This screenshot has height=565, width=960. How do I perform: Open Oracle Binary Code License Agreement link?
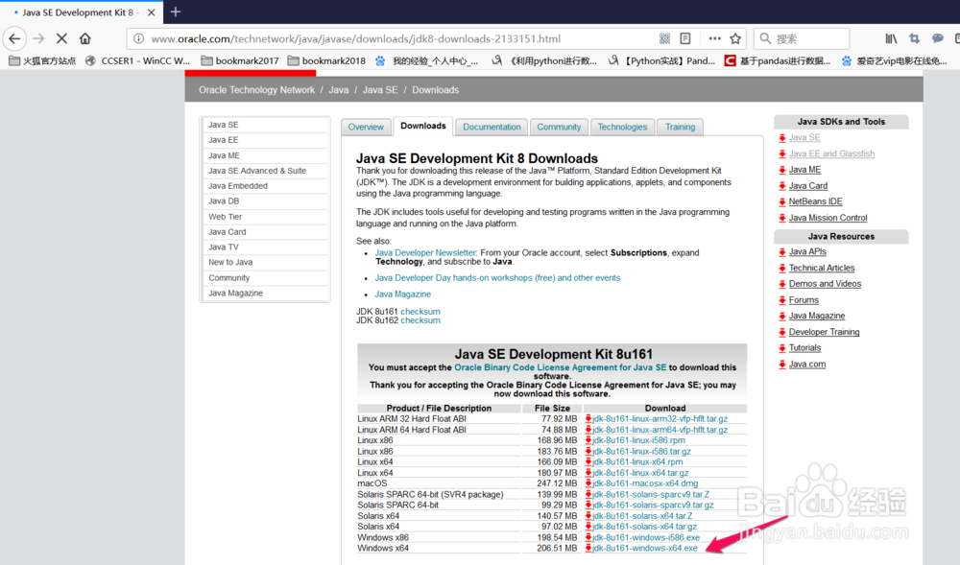tap(561, 367)
